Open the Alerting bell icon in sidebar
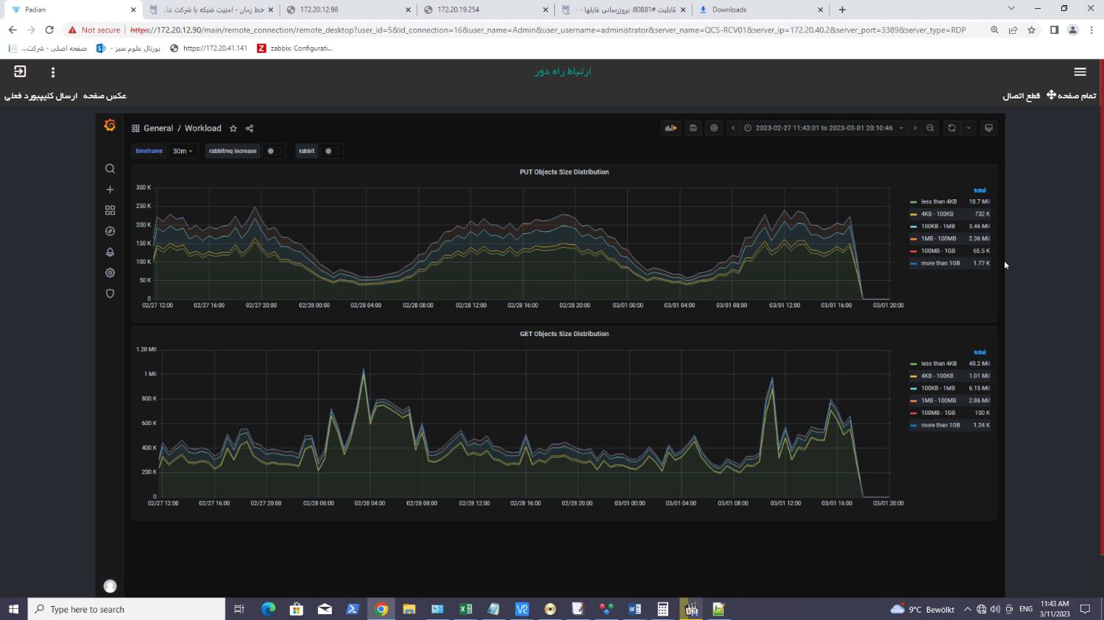 (110, 252)
